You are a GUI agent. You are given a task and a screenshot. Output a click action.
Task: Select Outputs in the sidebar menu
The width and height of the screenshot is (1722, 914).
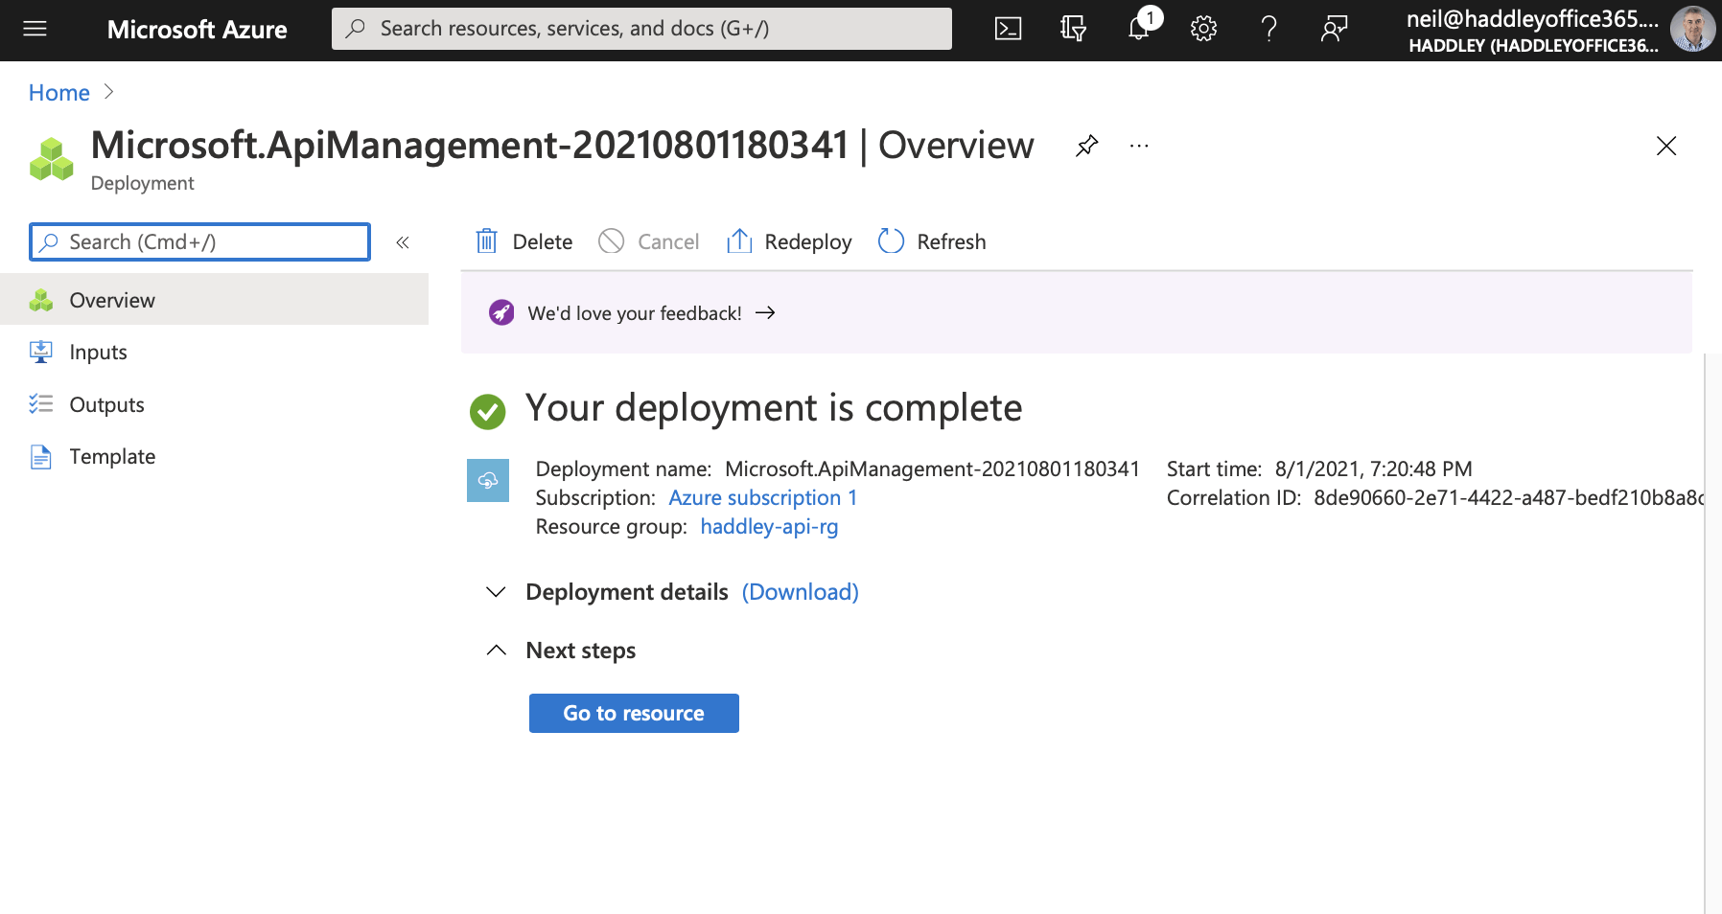[106, 405]
